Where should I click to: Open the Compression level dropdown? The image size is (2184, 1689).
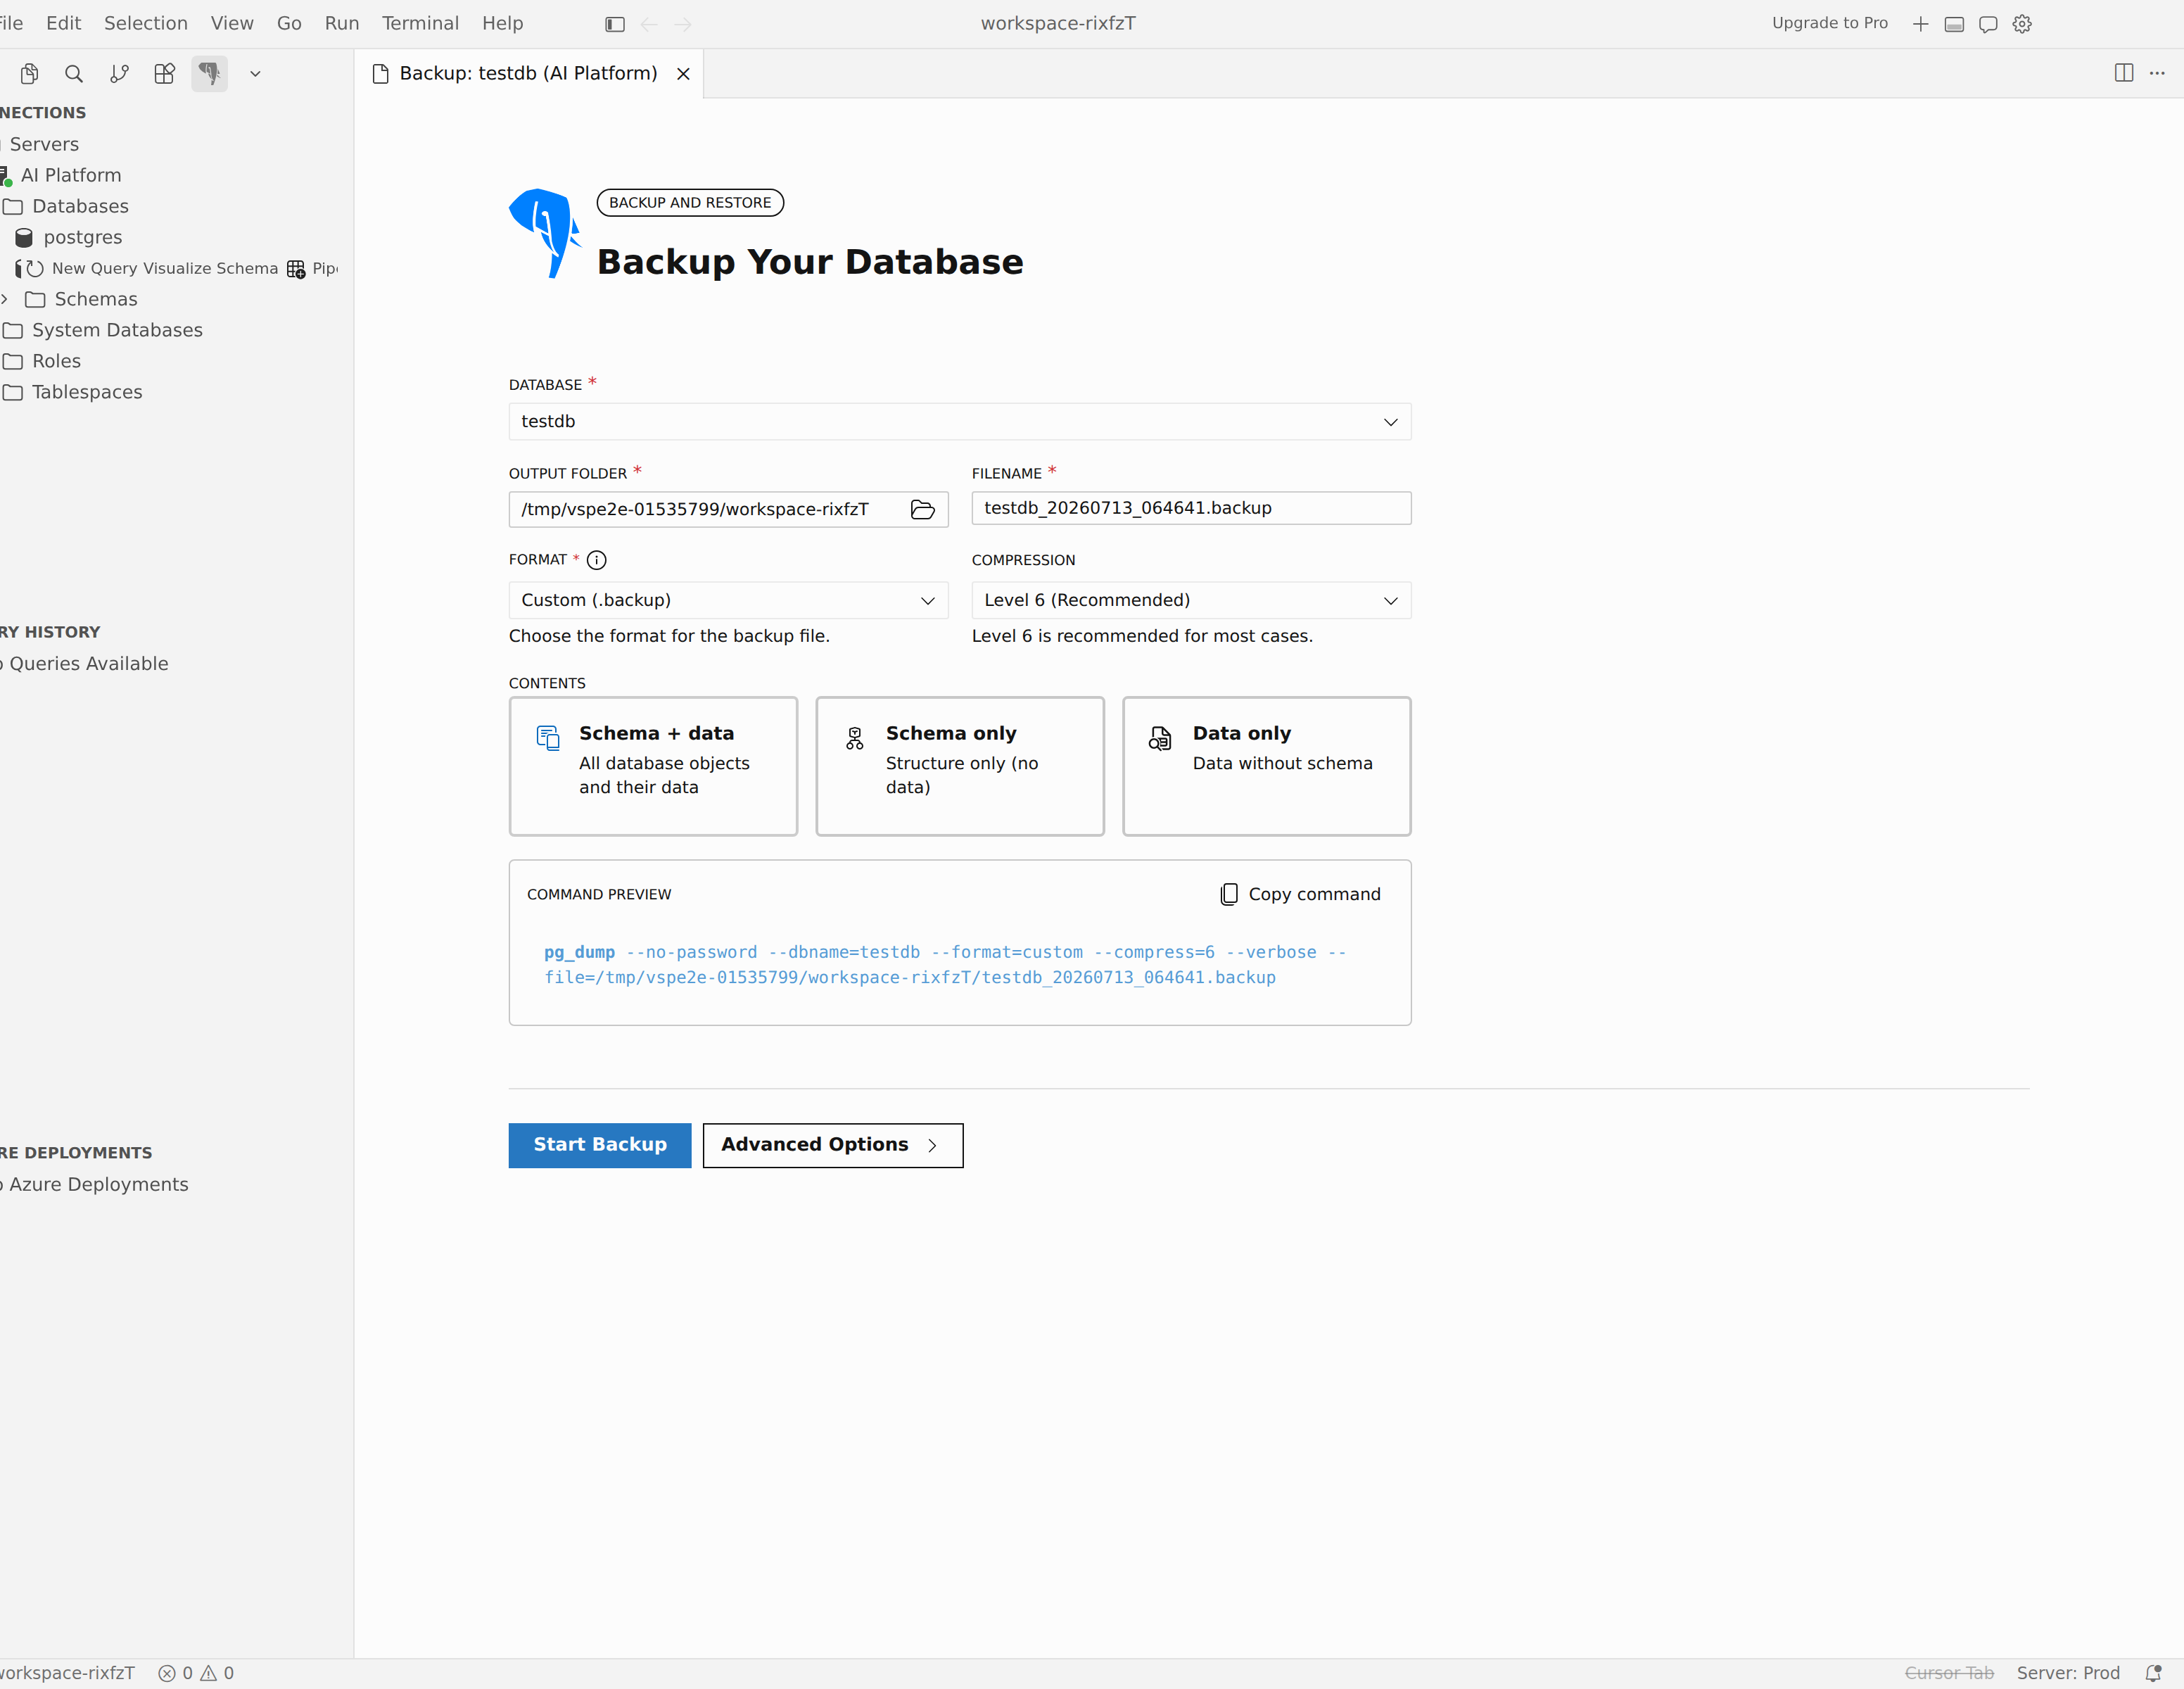1191,600
